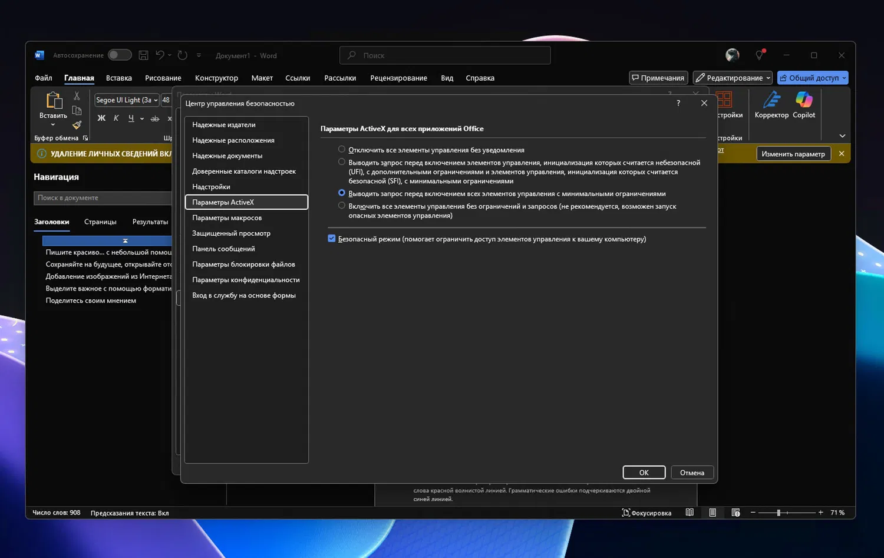
Task: Switch to Read Mode book icon
Action: coord(690,513)
